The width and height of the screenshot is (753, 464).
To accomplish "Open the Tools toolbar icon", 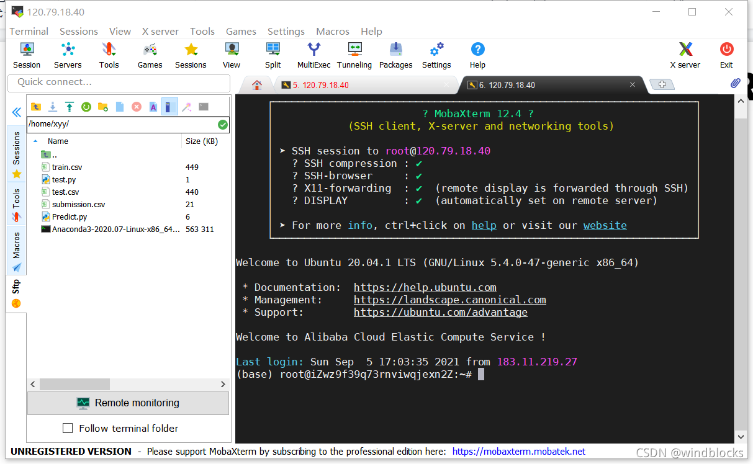I will 109,55.
